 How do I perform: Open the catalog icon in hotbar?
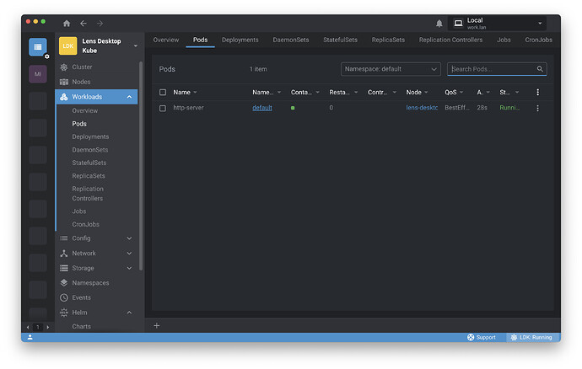pos(38,47)
